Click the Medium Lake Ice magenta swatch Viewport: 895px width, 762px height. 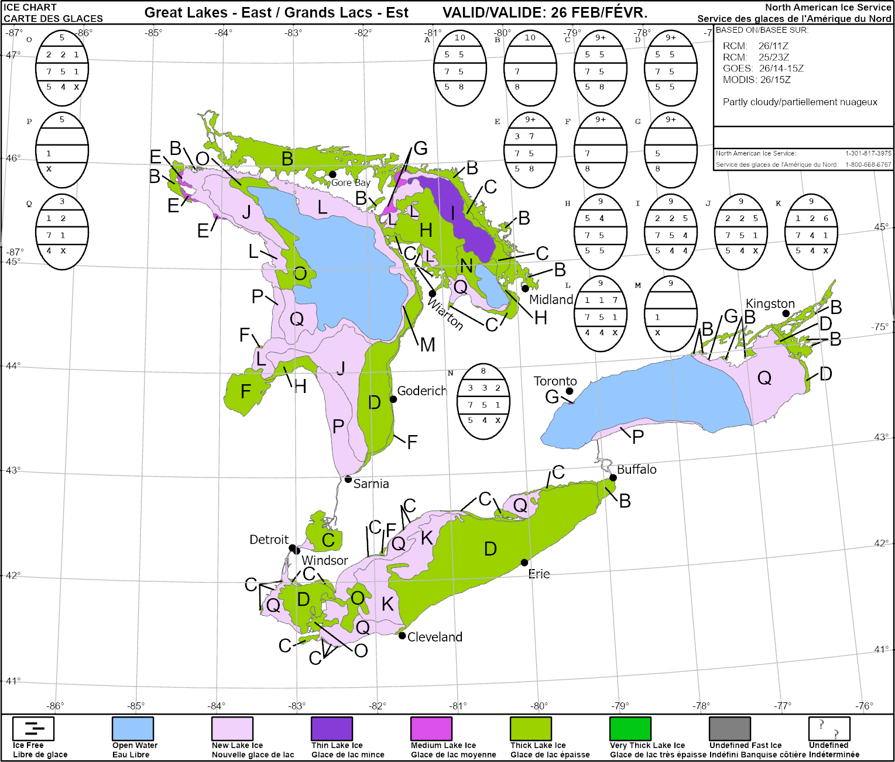(431, 729)
